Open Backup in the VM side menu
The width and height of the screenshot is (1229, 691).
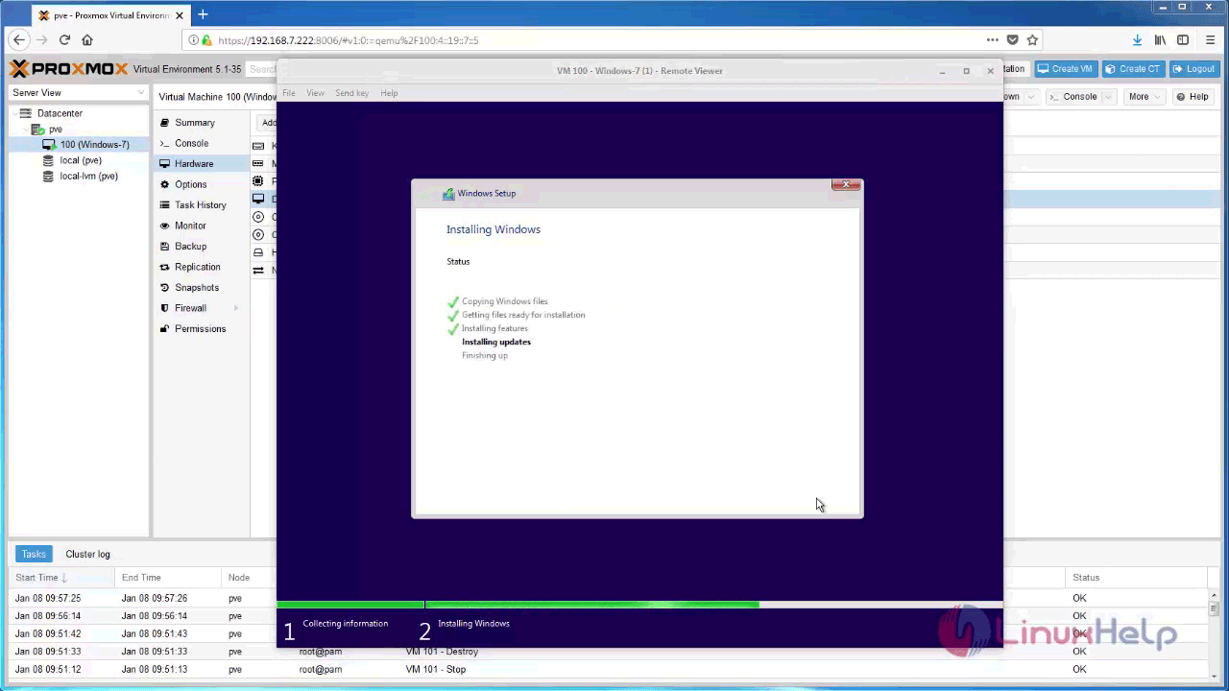[x=190, y=247]
